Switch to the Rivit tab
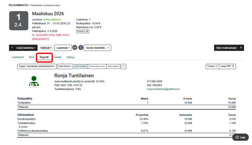Viewport: 252px width, 145px height. [32, 57]
